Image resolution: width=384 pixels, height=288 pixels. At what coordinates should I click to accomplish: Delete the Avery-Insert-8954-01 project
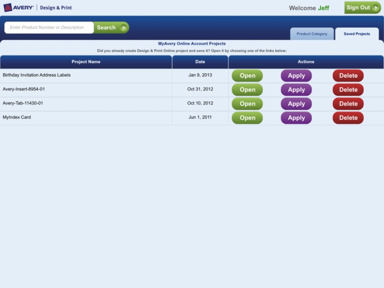pyautogui.click(x=348, y=90)
